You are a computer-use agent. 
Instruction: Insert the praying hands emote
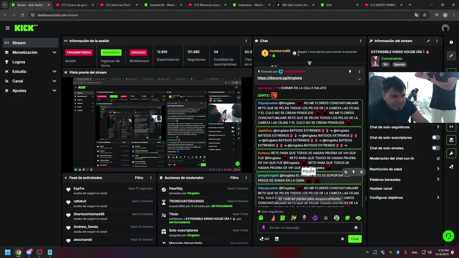coord(293,218)
